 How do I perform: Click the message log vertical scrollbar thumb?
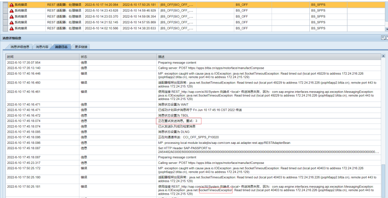click(383, 180)
